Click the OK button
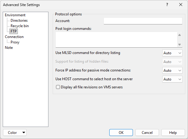Viewport: 188px width, 139px height. (121, 133)
